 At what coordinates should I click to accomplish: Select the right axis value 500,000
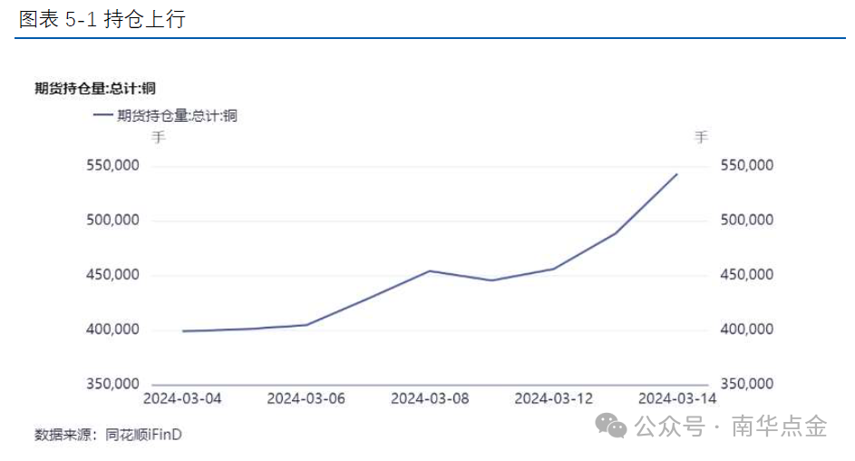coord(747,220)
